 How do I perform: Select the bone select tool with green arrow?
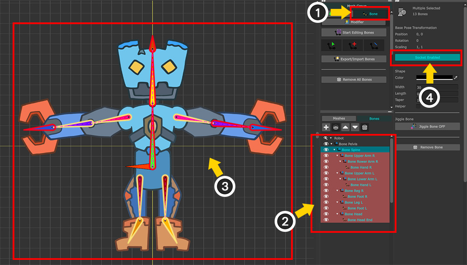pyautogui.click(x=333, y=45)
